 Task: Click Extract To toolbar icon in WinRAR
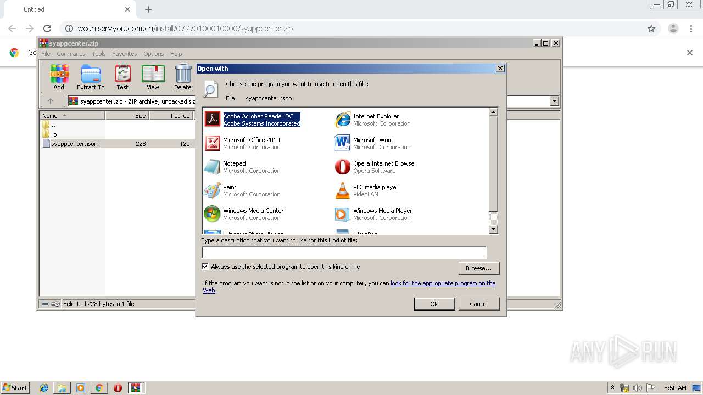pyautogui.click(x=91, y=77)
